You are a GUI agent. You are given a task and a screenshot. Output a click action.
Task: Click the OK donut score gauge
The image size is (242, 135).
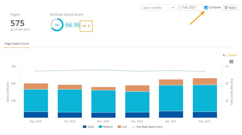click(57, 25)
